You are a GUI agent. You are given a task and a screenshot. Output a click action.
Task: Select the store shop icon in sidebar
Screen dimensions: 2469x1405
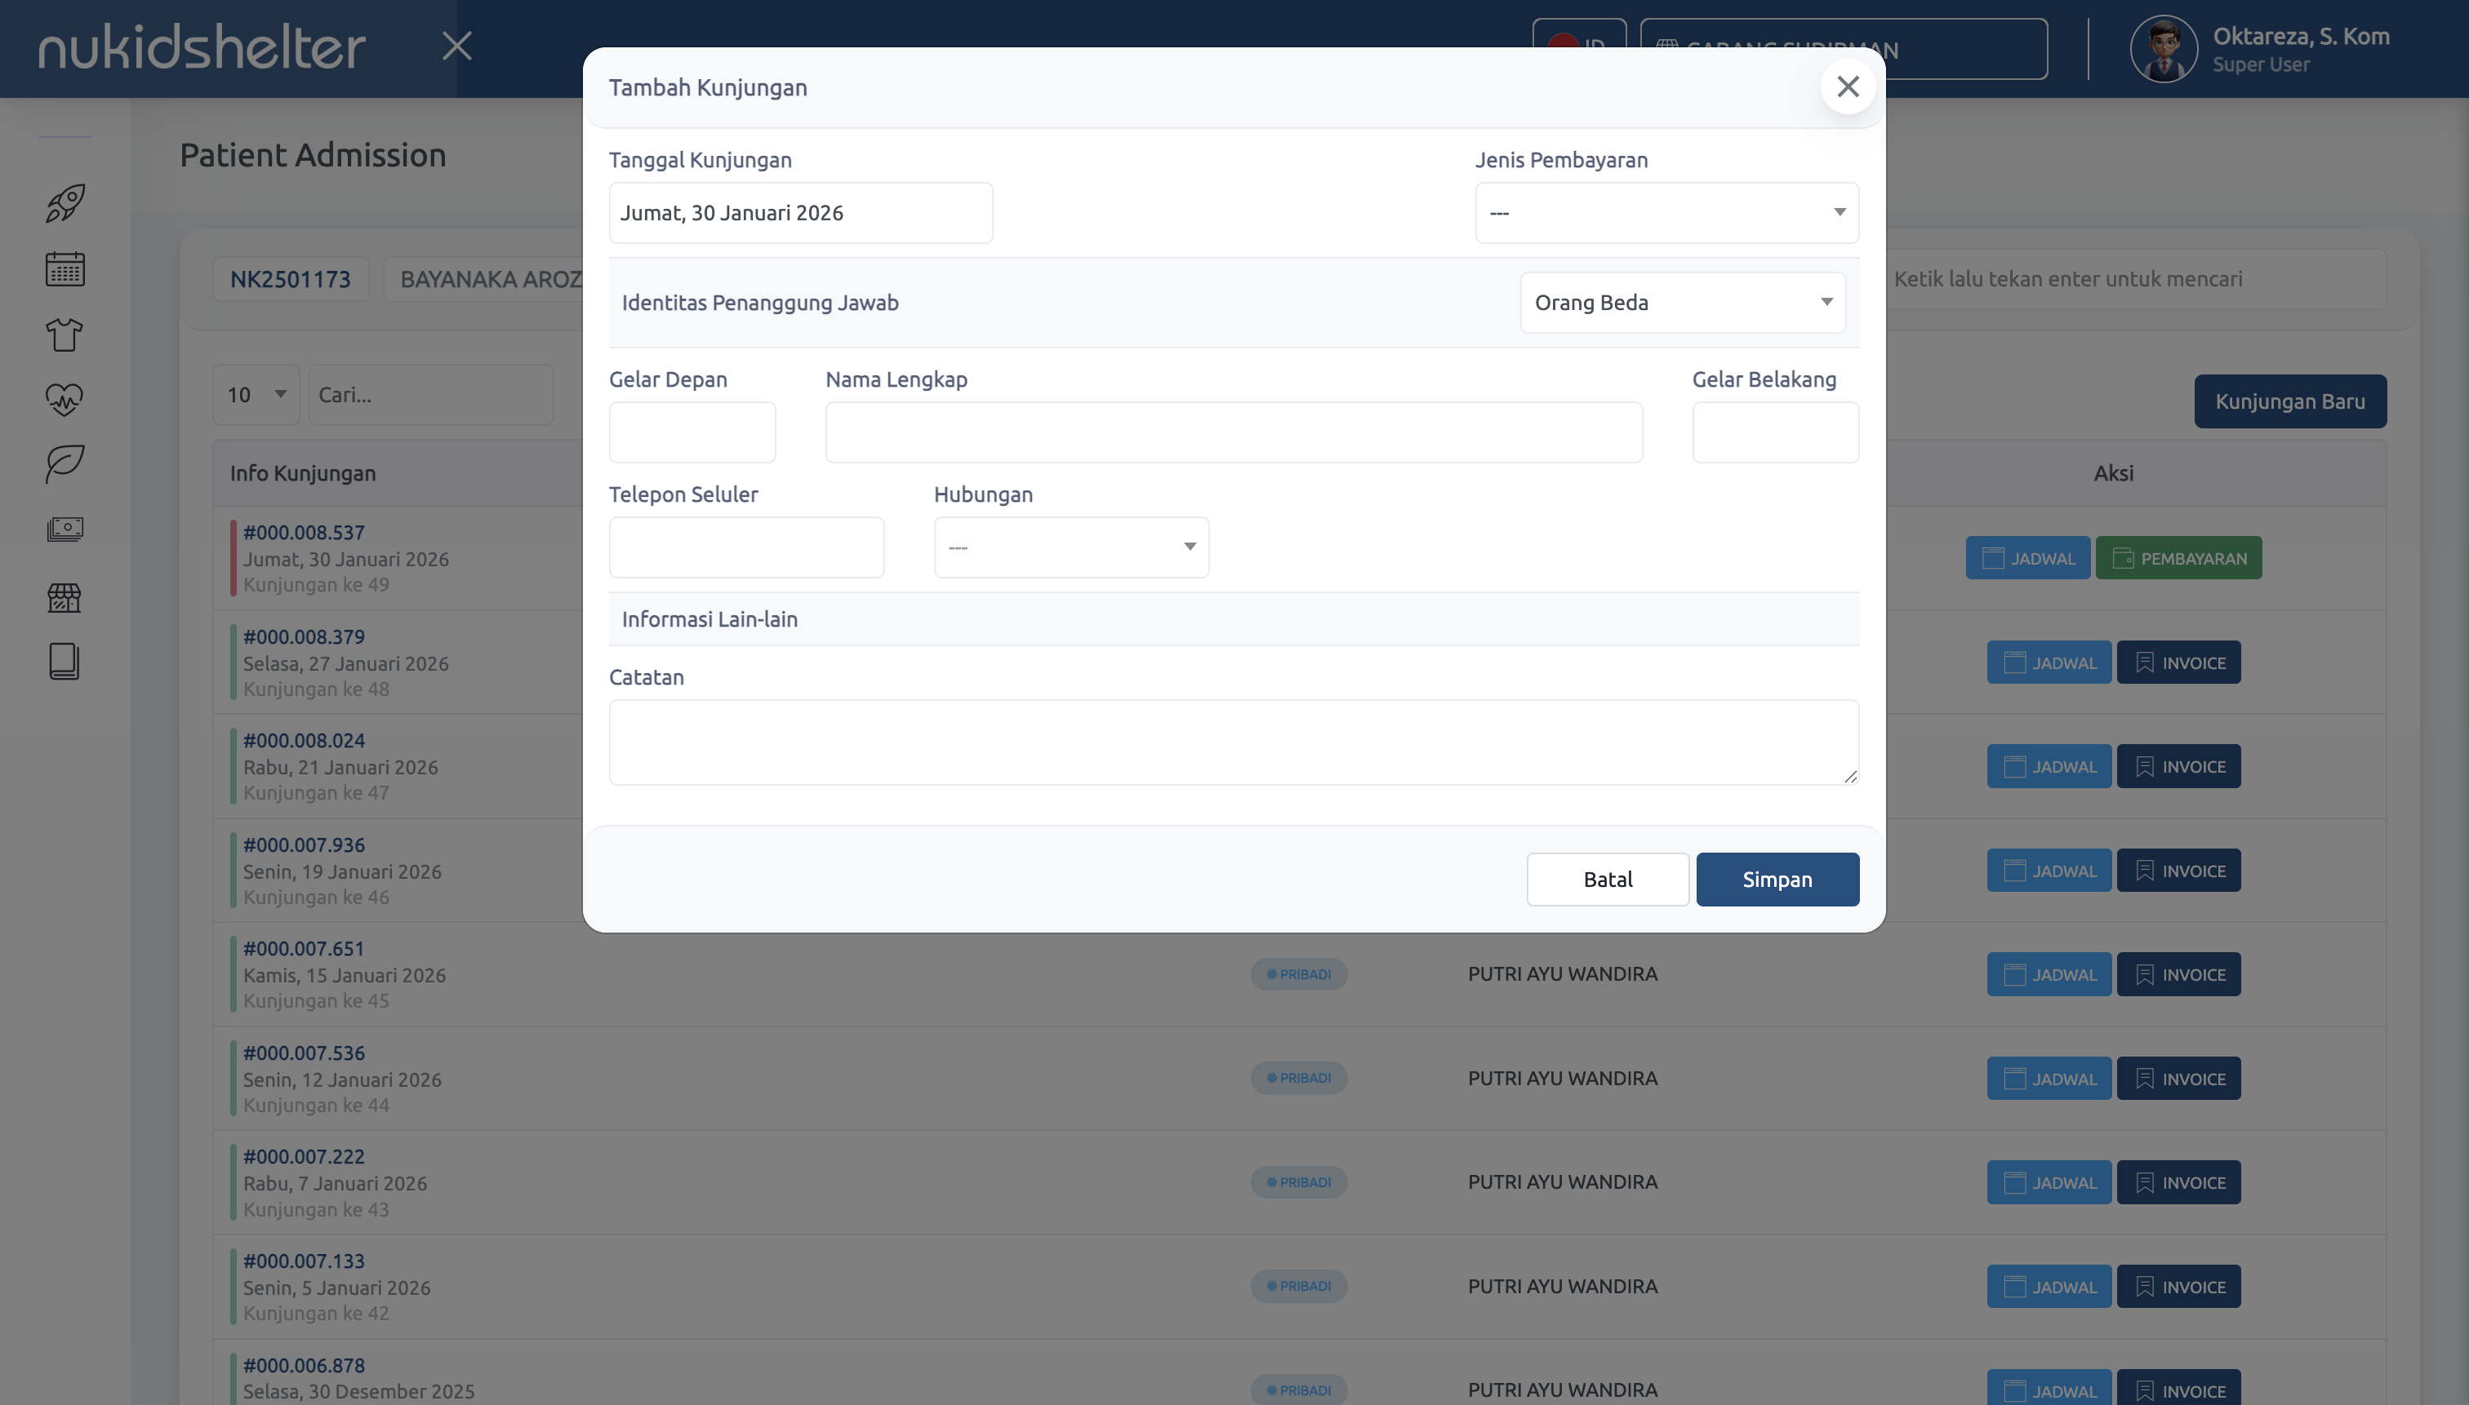tap(65, 597)
